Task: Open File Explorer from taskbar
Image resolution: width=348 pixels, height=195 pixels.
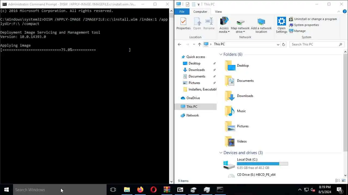Action: coord(127,190)
